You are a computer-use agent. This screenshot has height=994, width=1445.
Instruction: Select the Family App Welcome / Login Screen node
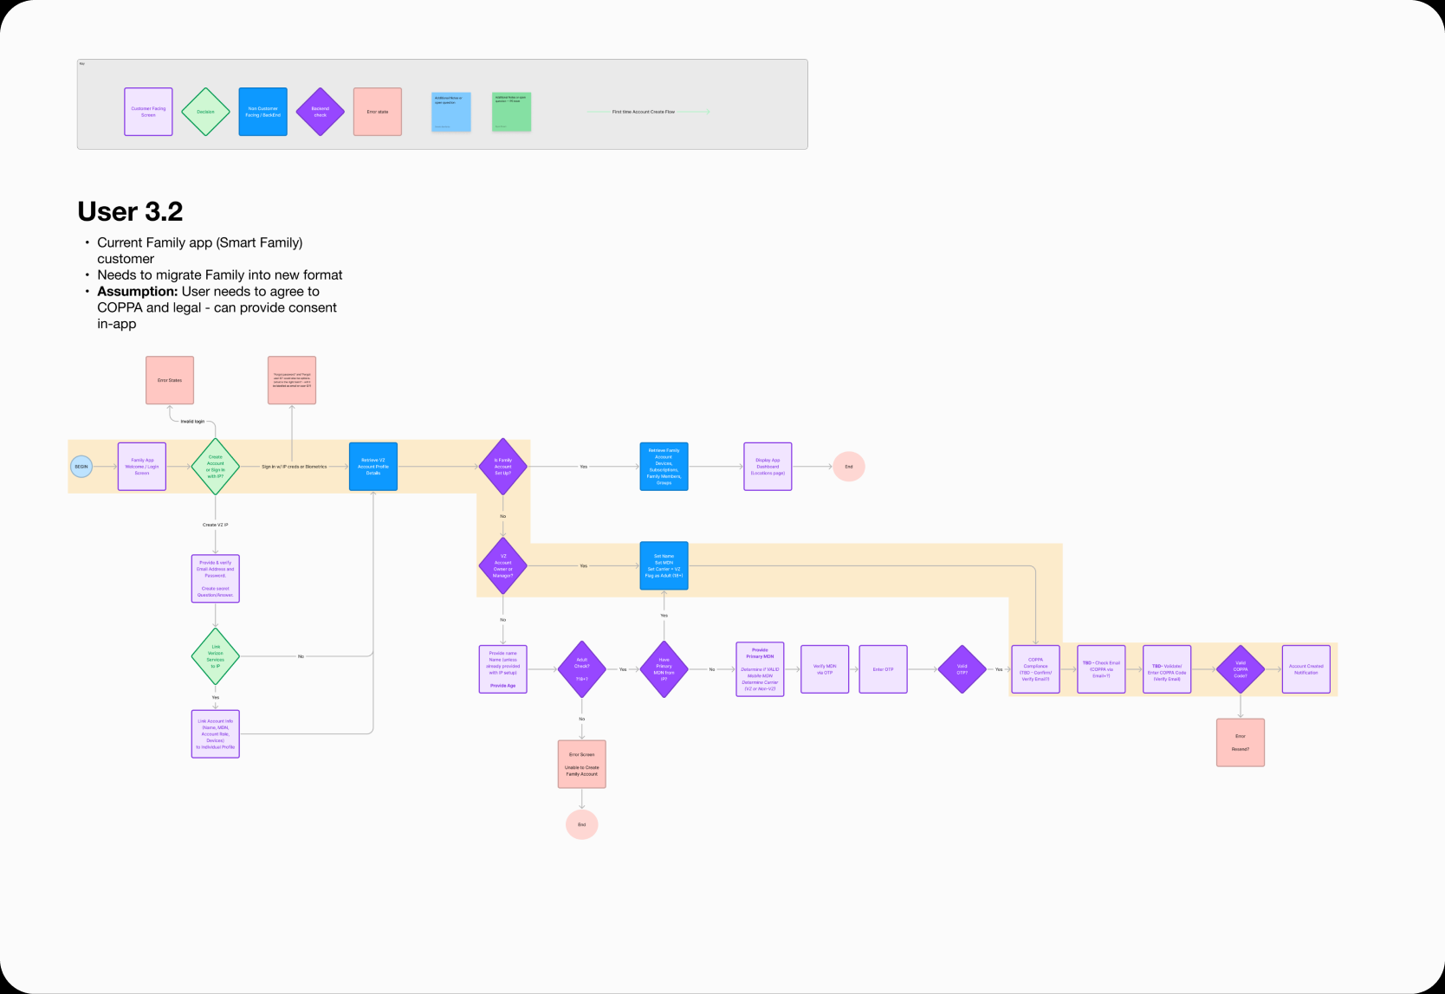(x=142, y=467)
